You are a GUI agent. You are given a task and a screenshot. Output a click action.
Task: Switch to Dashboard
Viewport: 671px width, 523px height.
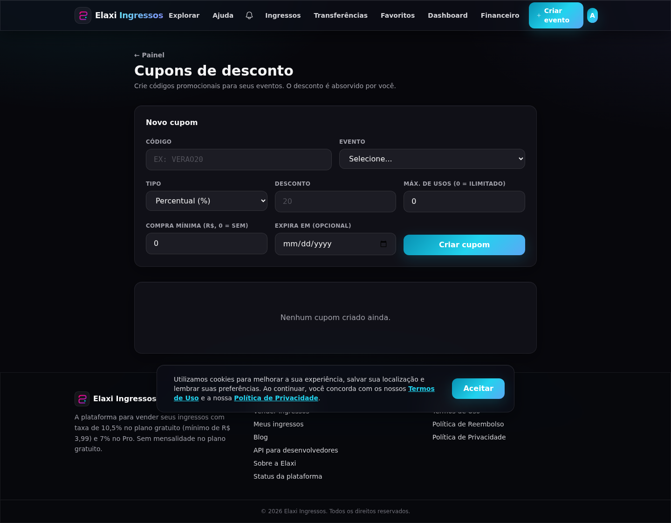[448, 15]
